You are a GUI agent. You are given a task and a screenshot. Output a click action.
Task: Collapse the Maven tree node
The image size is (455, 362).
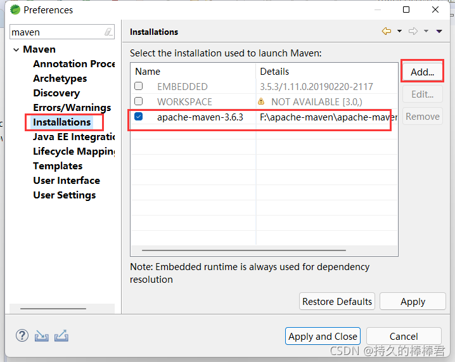(16, 49)
